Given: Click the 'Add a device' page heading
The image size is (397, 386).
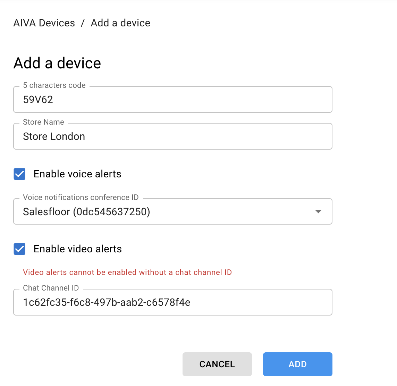Looking at the screenshot, I should [x=57, y=63].
